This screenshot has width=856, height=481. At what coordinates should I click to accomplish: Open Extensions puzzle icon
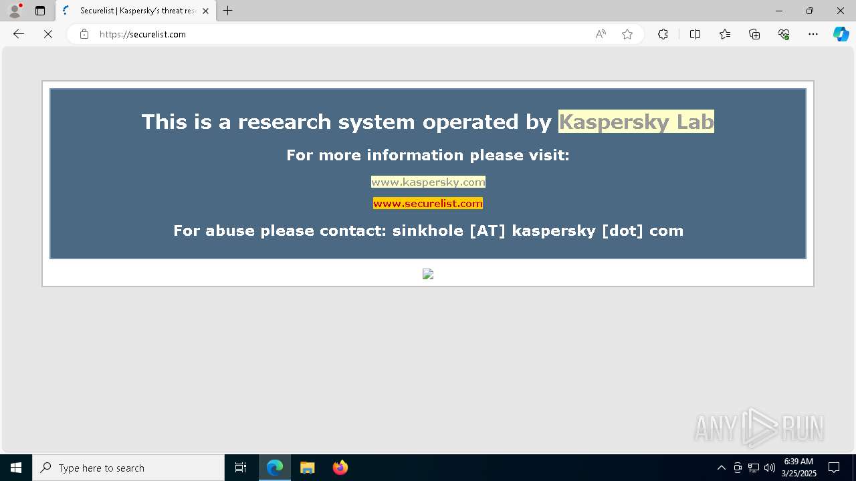663,34
